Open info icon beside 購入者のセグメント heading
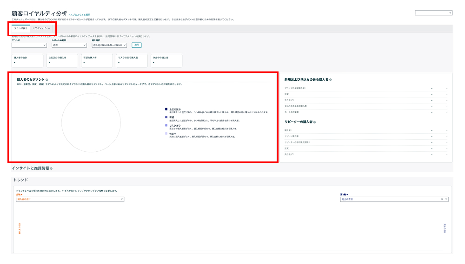 [x=47, y=80]
